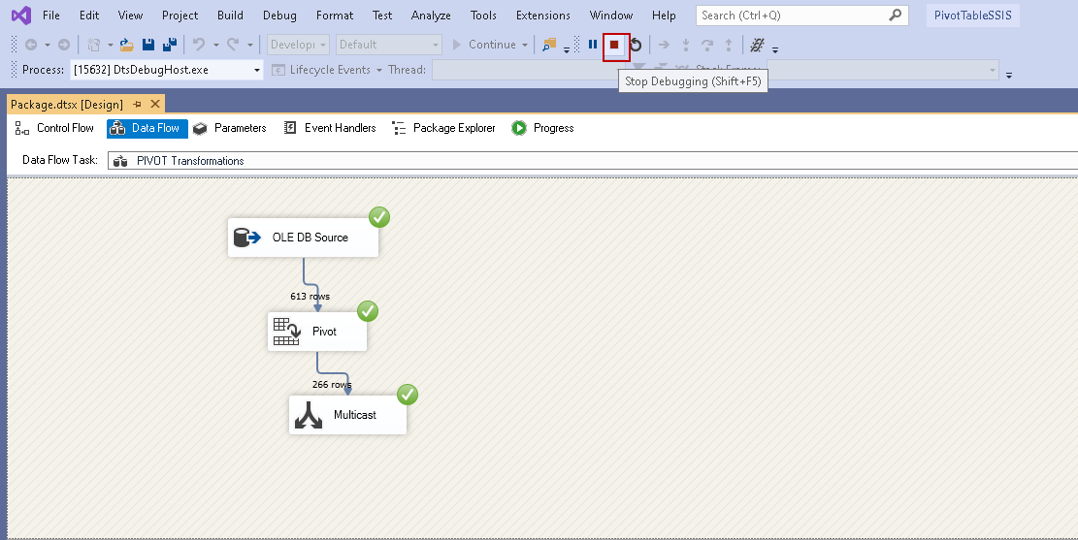Switch to the Data Flow tab

coord(147,128)
